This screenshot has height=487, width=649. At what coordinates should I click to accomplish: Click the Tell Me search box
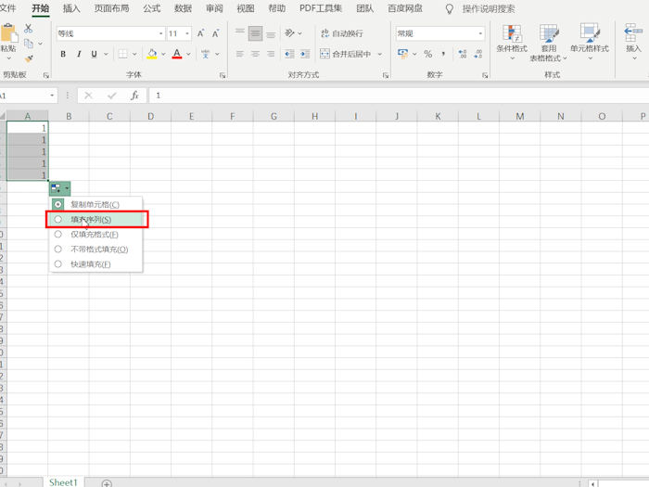pos(489,8)
